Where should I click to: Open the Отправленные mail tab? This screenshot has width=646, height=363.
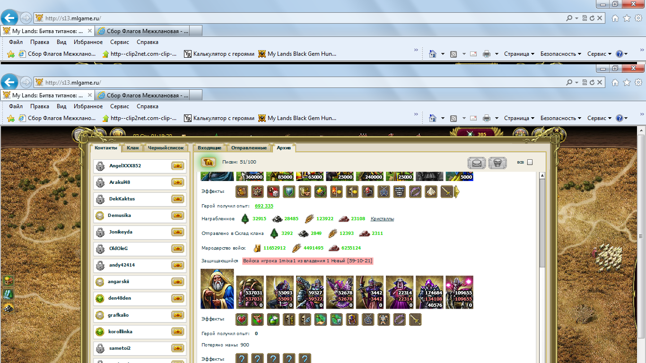click(x=250, y=148)
